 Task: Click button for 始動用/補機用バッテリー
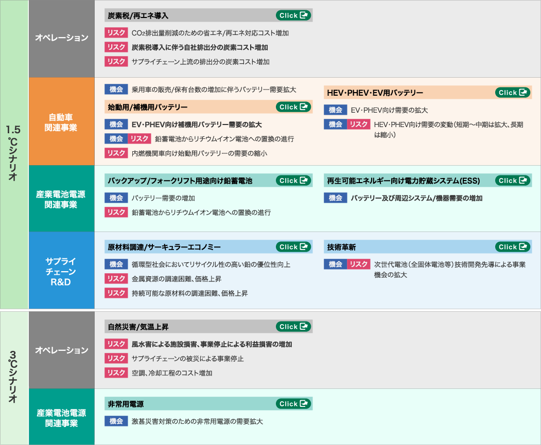(x=293, y=107)
